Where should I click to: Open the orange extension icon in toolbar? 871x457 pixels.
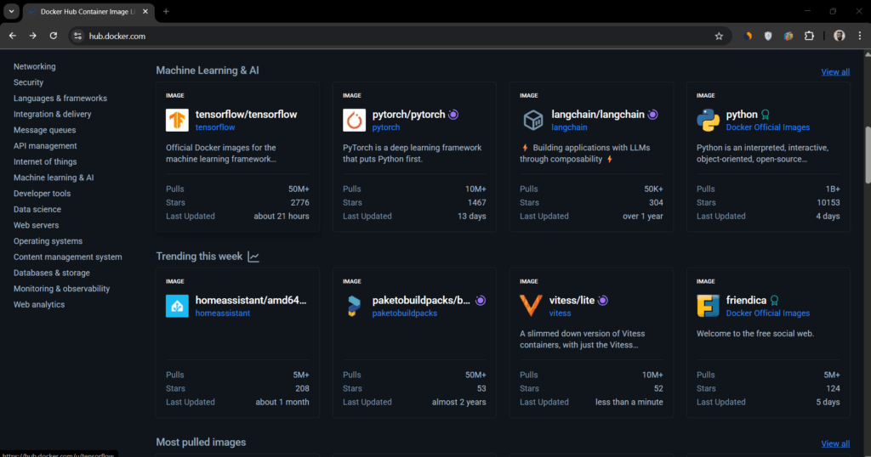pyautogui.click(x=748, y=36)
